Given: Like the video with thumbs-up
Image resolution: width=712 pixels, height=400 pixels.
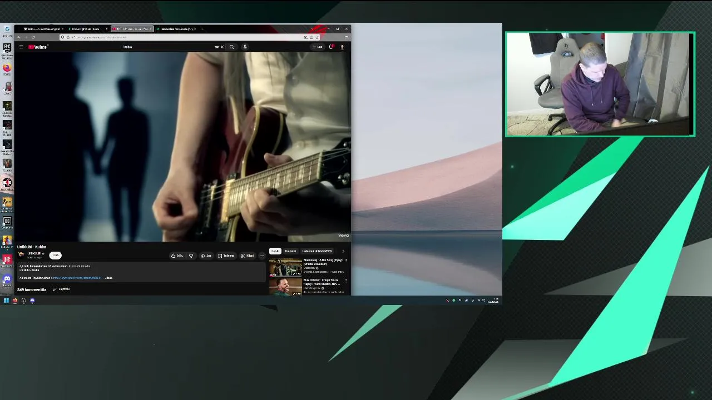Looking at the screenshot, I should pos(177,256).
